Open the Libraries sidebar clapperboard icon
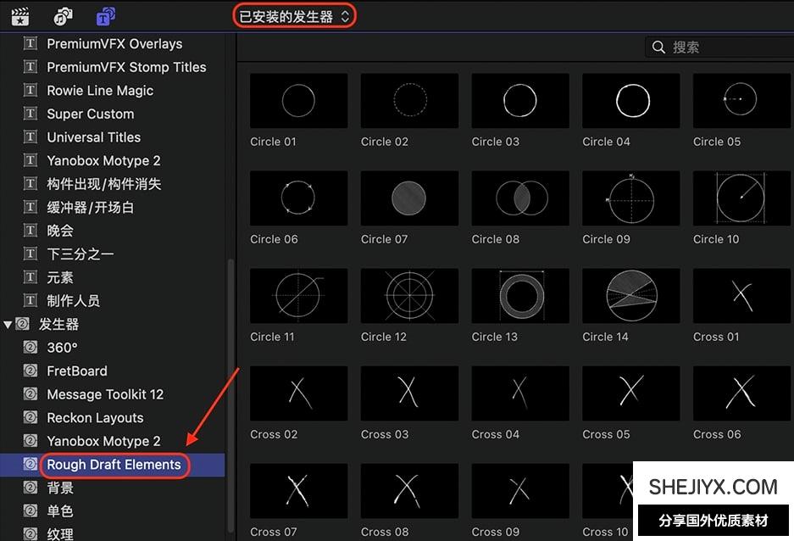 (x=19, y=16)
